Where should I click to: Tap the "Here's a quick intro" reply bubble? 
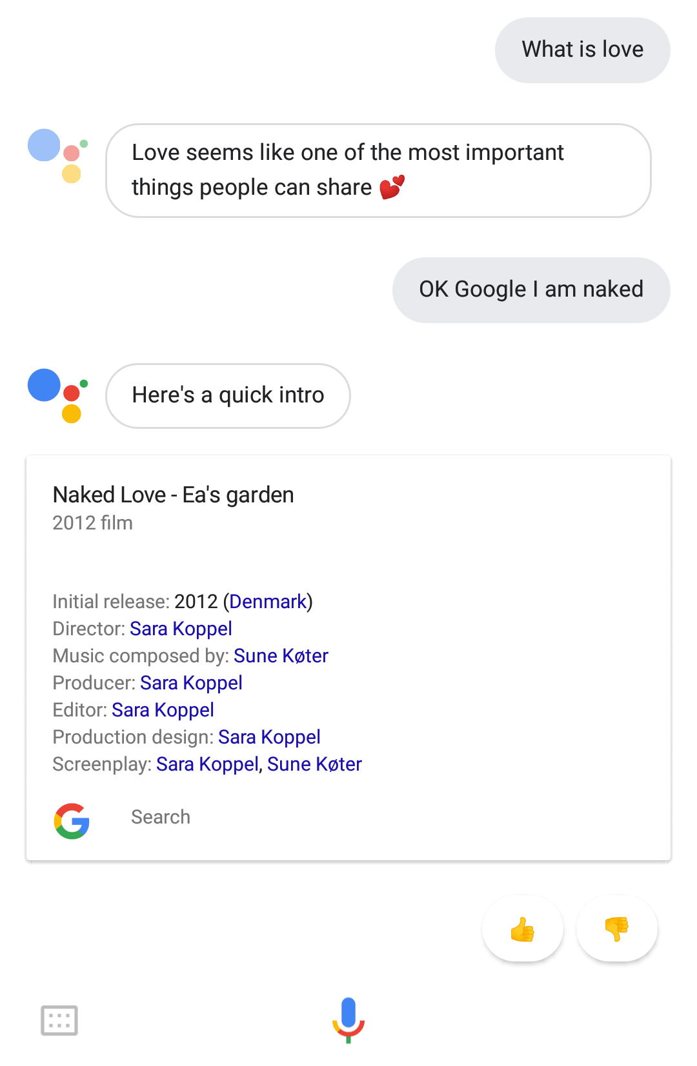point(228,395)
